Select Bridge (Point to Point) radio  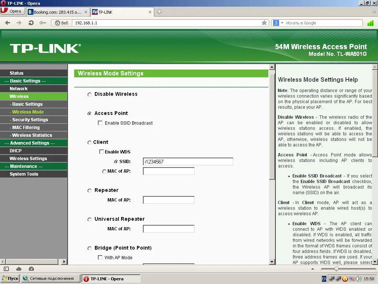pos(89,248)
